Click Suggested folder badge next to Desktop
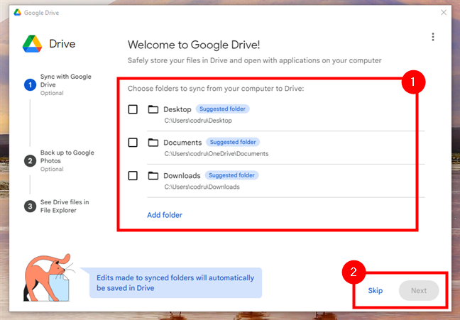This screenshot has height=320, width=460. click(x=222, y=109)
